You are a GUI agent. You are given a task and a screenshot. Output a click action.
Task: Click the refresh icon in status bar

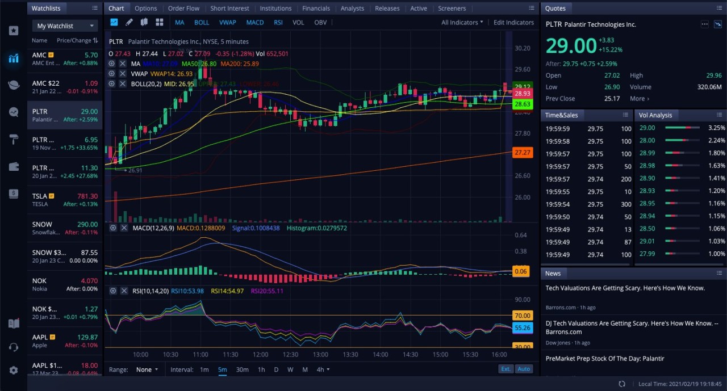pyautogui.click(x=622, y=384)
